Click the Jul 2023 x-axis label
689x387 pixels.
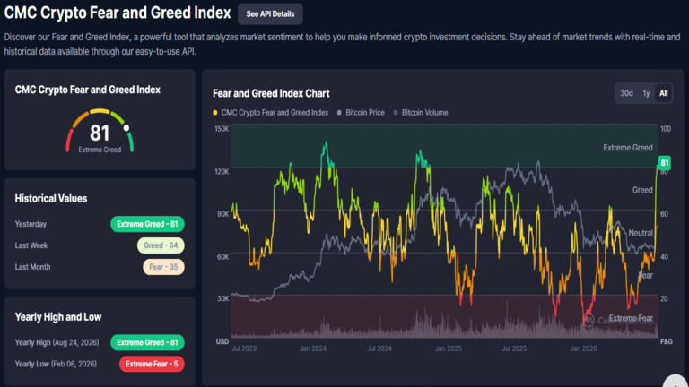pos(244,348)
